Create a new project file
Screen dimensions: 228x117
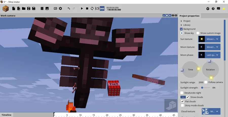coord(14,9)
